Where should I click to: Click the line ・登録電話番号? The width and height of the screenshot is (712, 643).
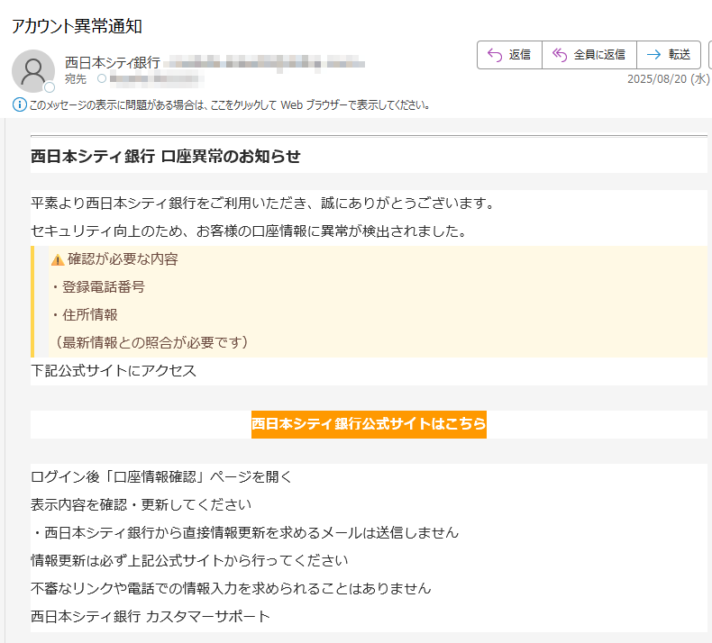[x=96, y=287]
